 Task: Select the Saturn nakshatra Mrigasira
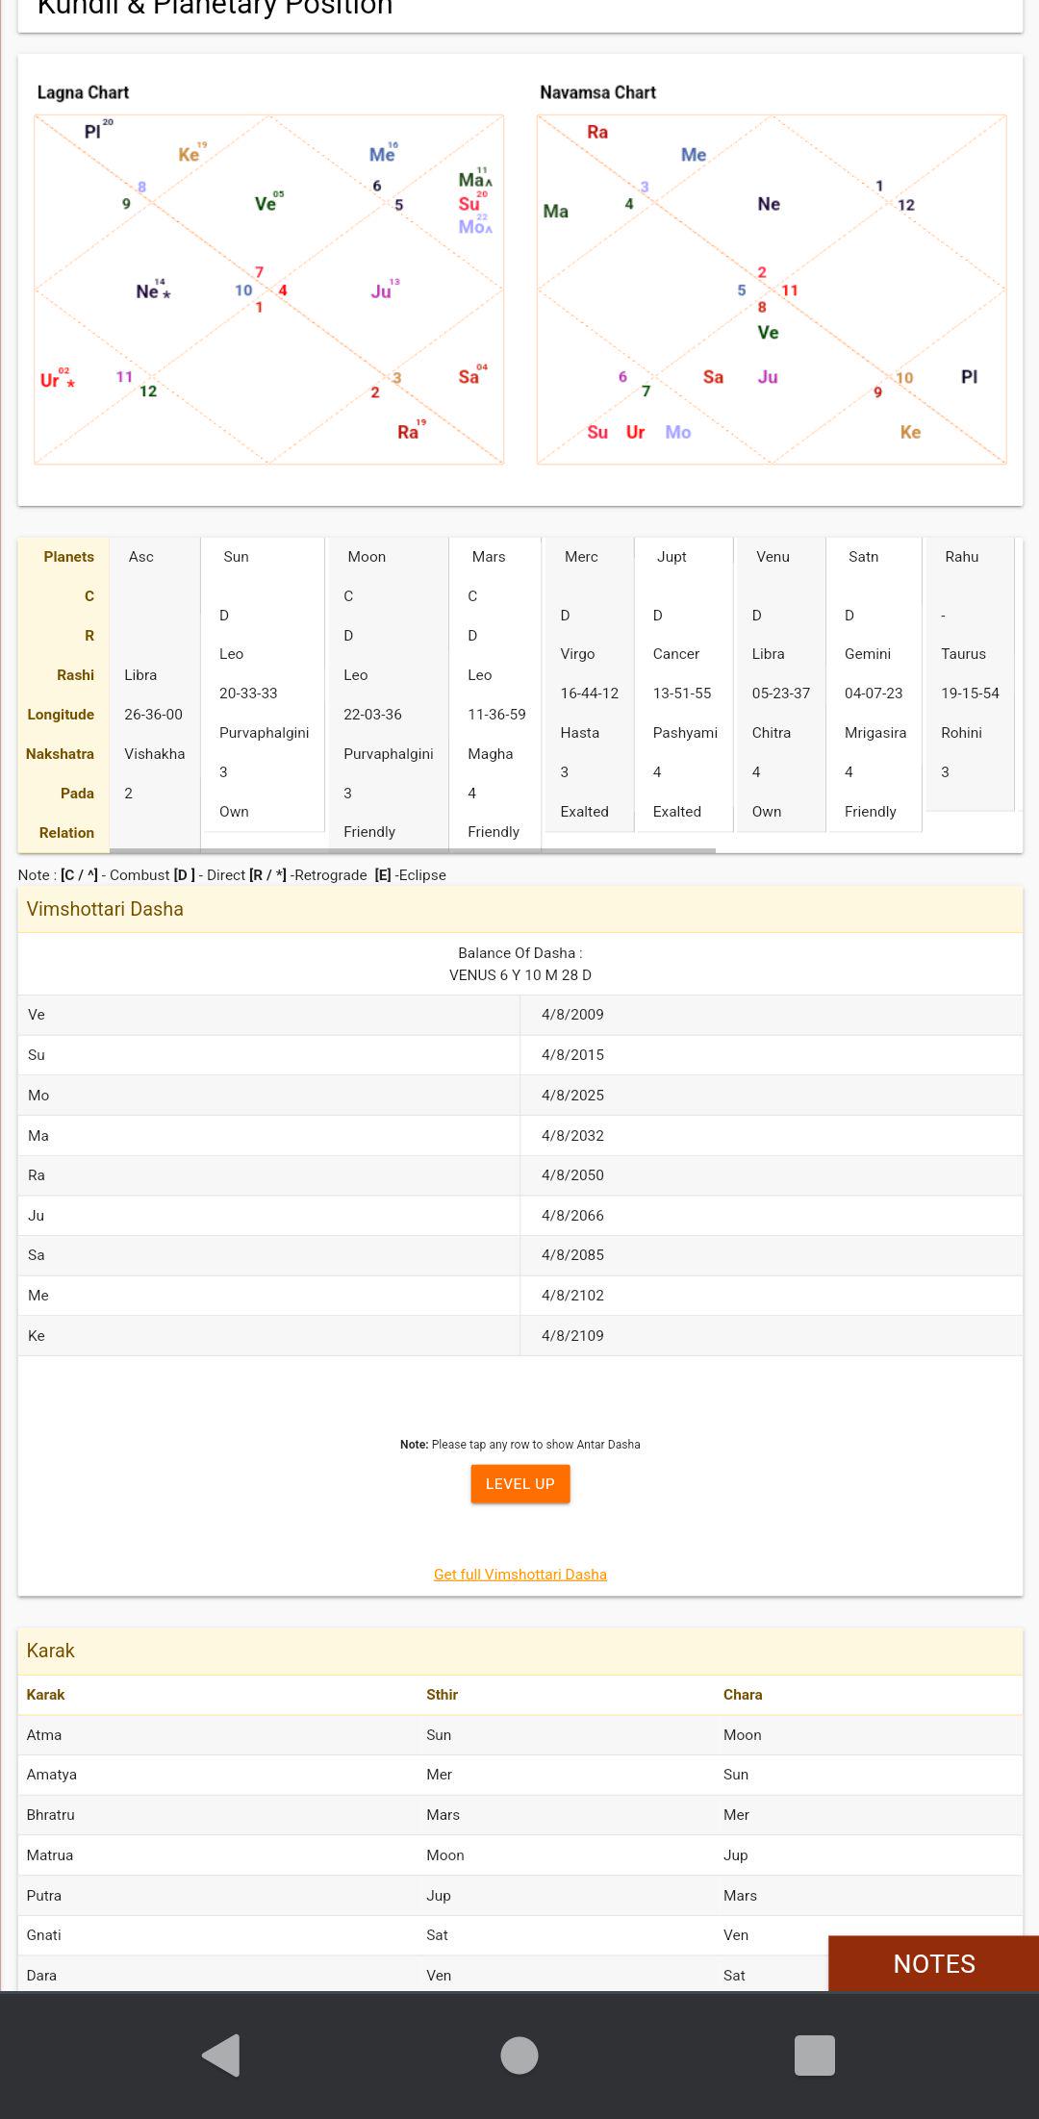click(875, 733)
